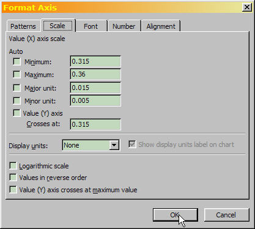
Task: Click the Cancel button
Action: [226, 215]
